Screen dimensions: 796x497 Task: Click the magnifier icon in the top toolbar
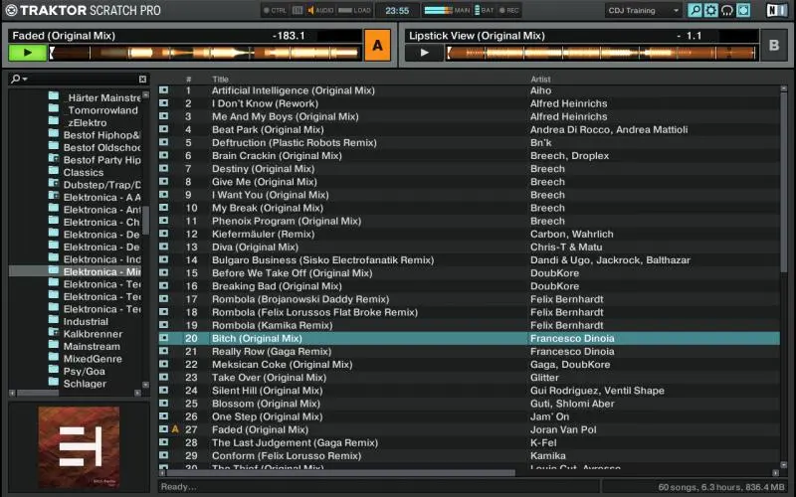(x=695, y=10)
